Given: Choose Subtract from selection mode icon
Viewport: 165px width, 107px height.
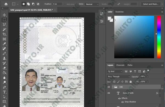Looking at the screenshot, I should (33, 4).
